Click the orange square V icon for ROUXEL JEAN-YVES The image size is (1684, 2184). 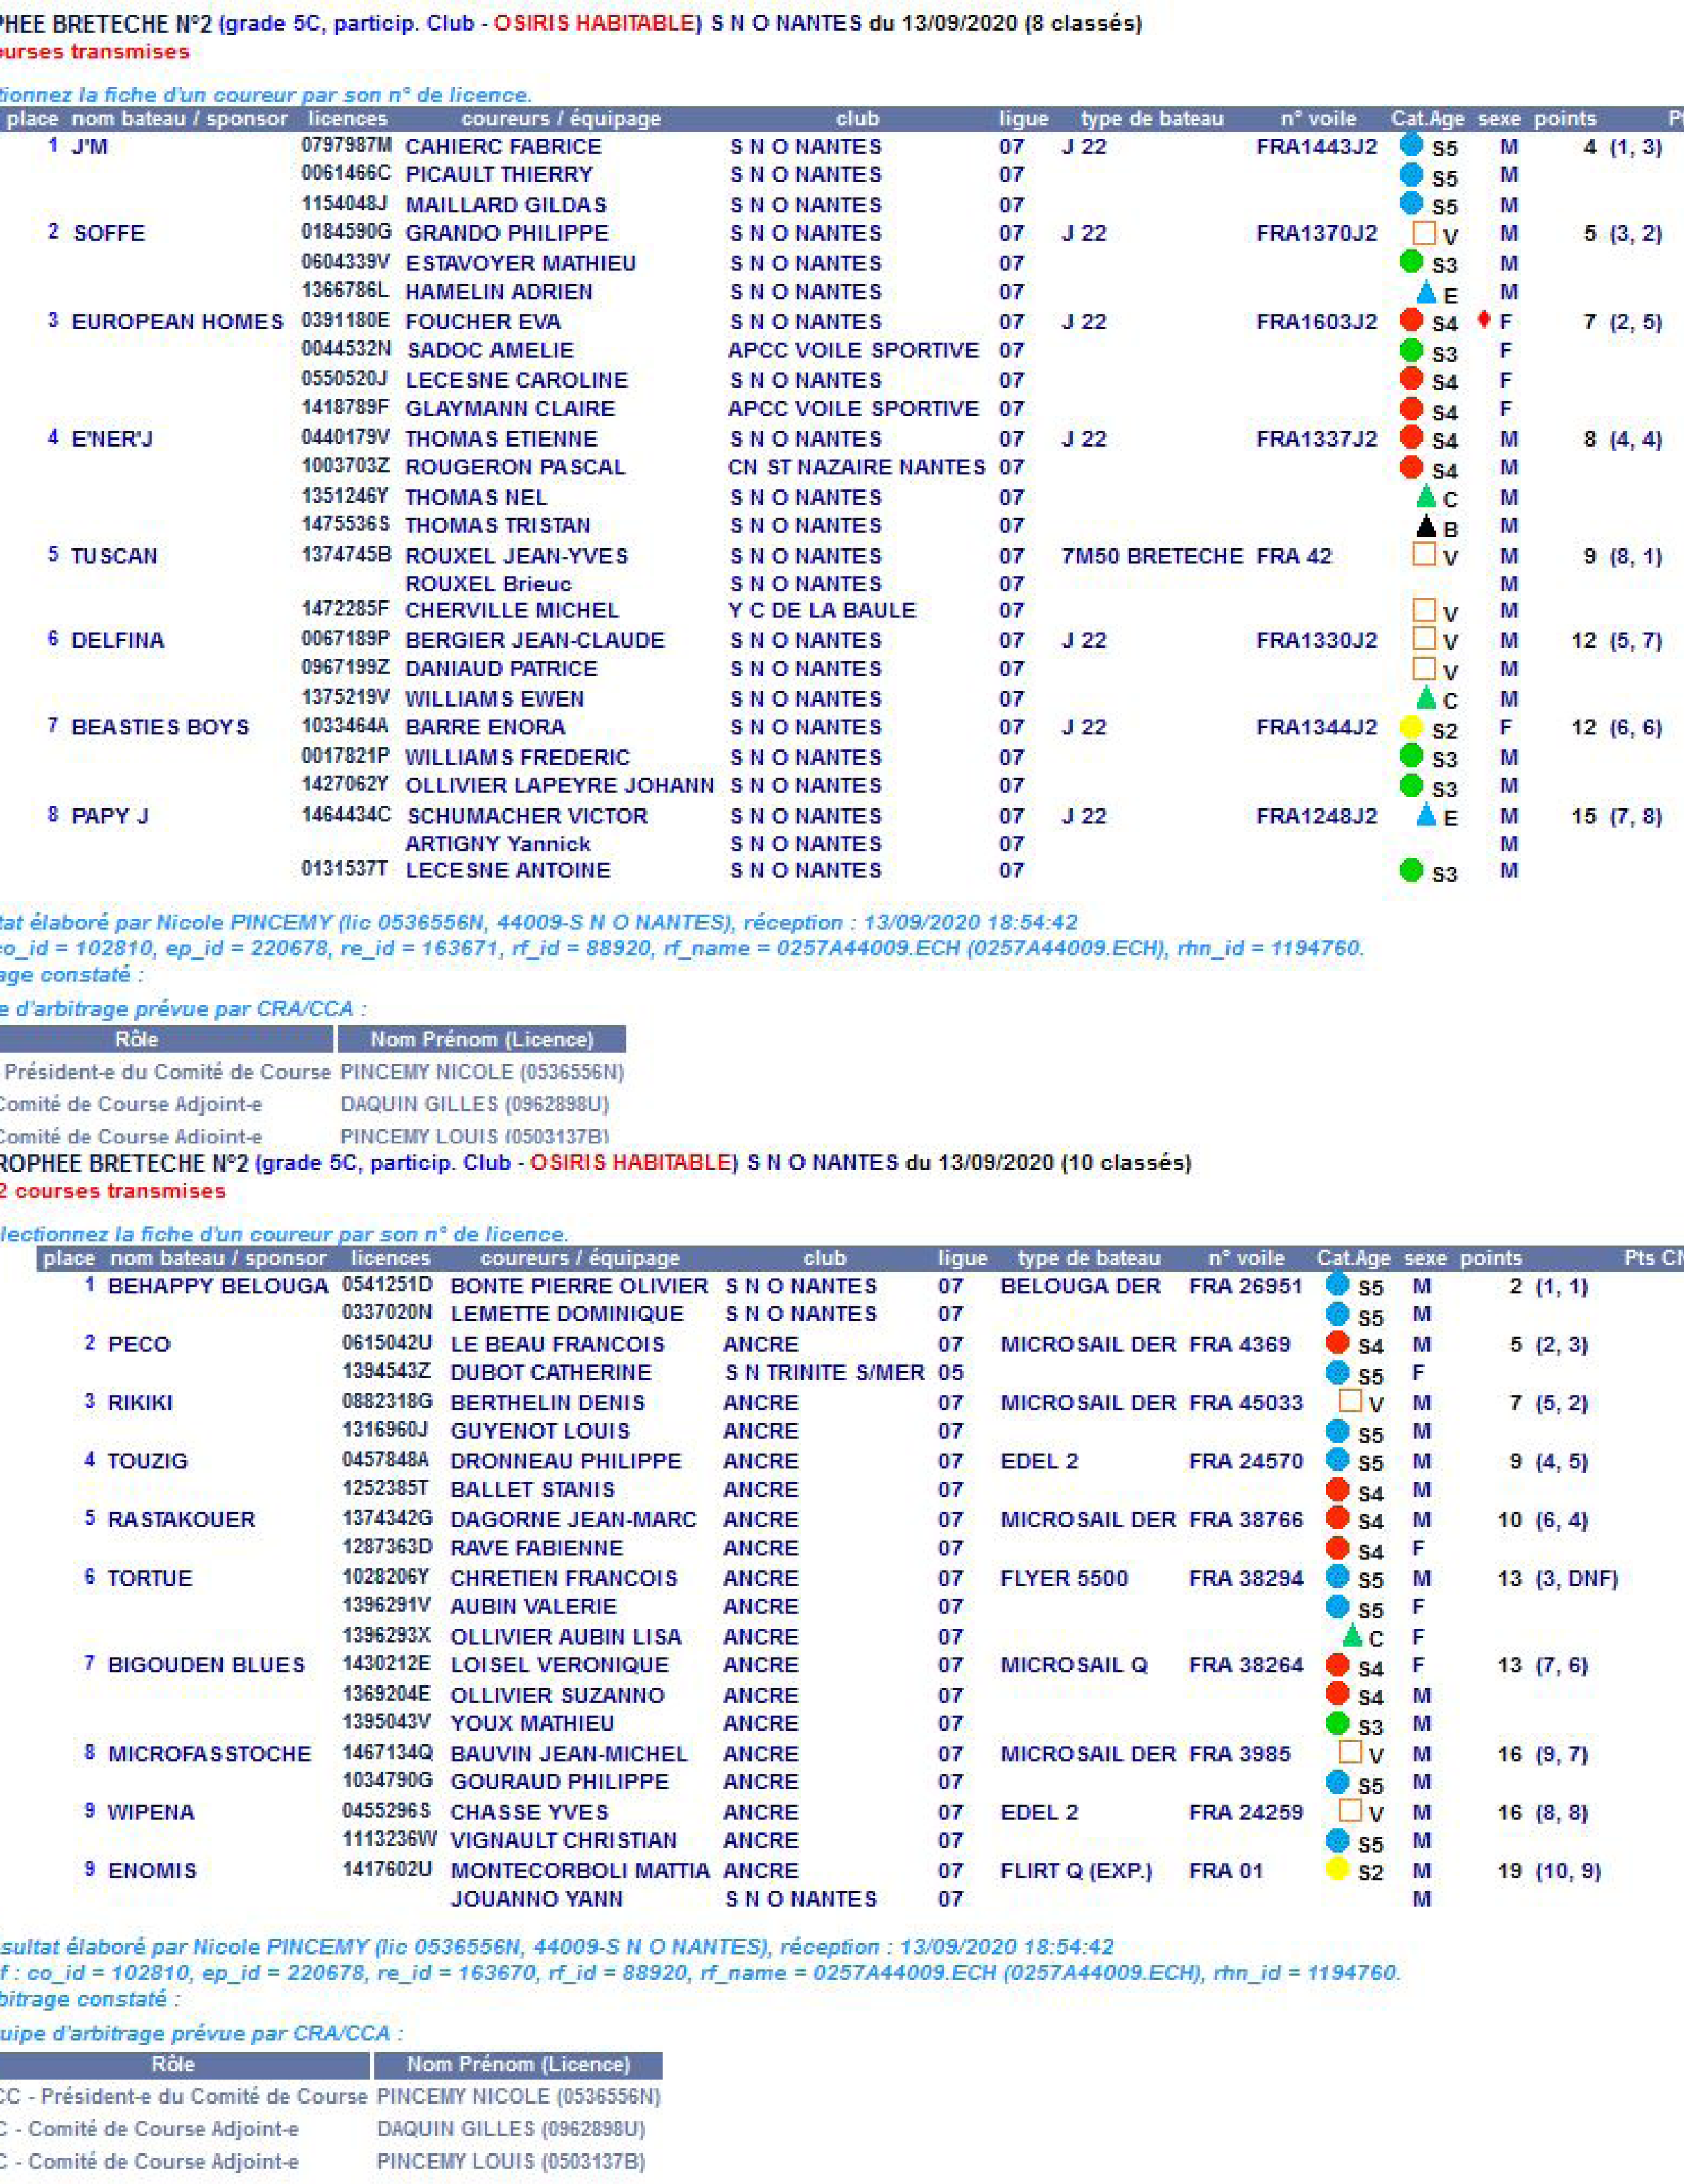coord(1424,554)
